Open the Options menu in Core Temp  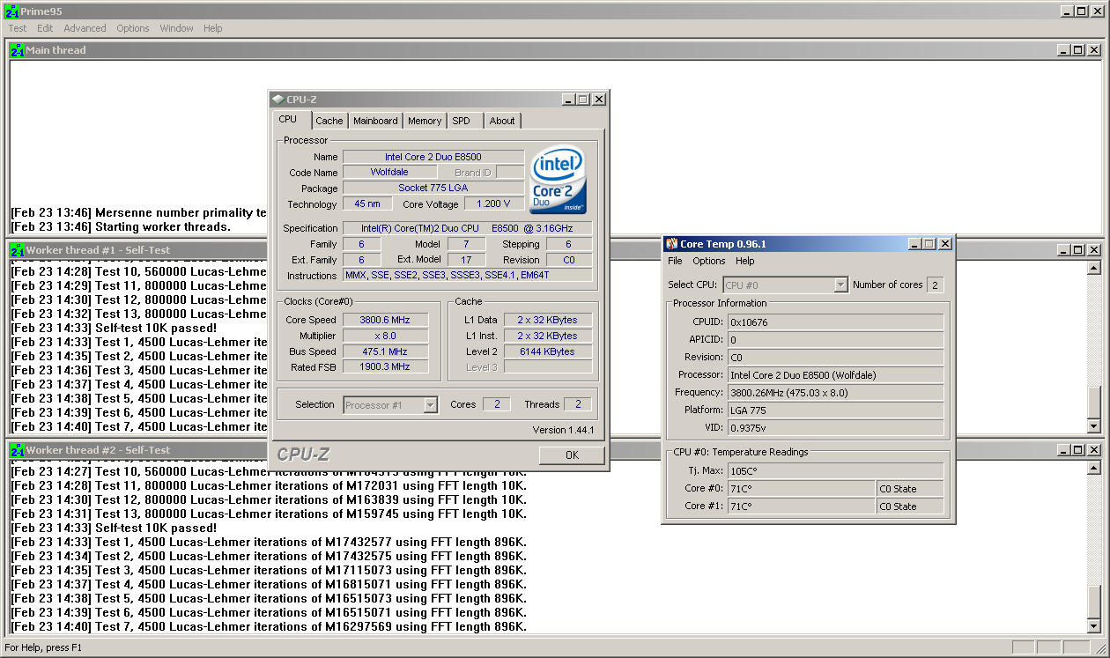708,261
